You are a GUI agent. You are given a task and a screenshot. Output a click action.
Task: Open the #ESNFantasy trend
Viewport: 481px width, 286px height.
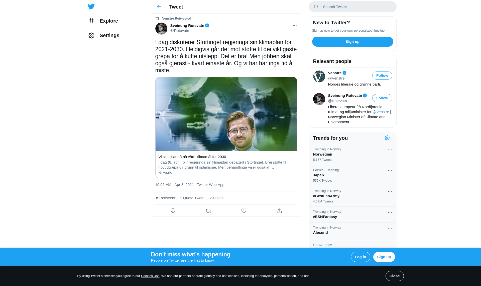353,214
